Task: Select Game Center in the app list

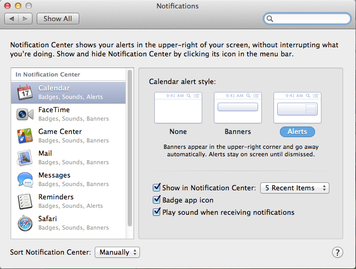Action: click(68, 136)
